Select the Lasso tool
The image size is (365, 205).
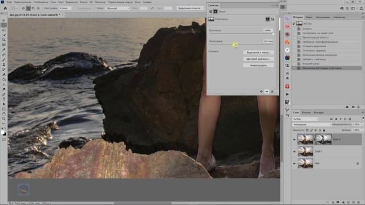(x=4, y=30)
